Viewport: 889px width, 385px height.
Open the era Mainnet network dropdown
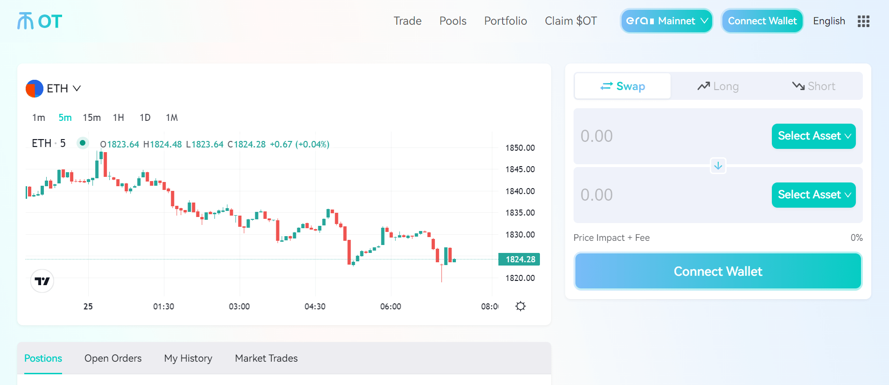666,21
